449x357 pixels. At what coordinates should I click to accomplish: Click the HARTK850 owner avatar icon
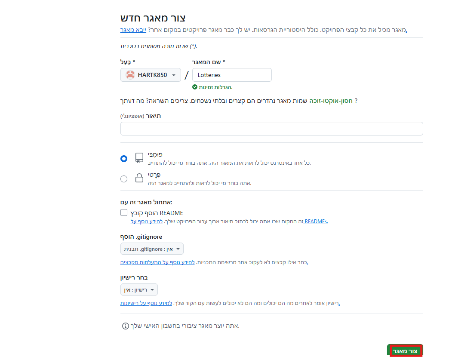[x=130, y=75]
